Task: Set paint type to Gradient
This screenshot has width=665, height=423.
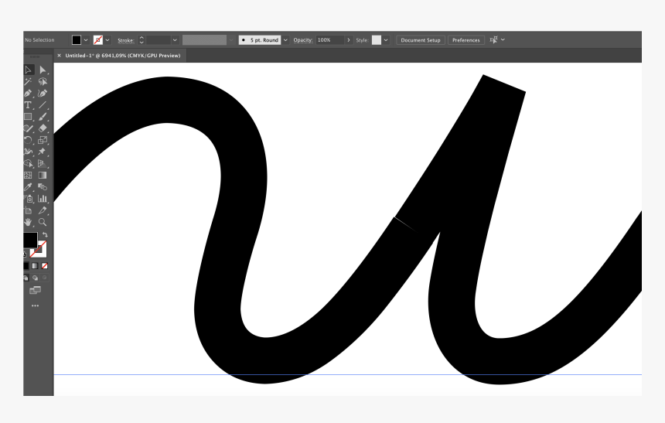Action: [x=36, y=266]
